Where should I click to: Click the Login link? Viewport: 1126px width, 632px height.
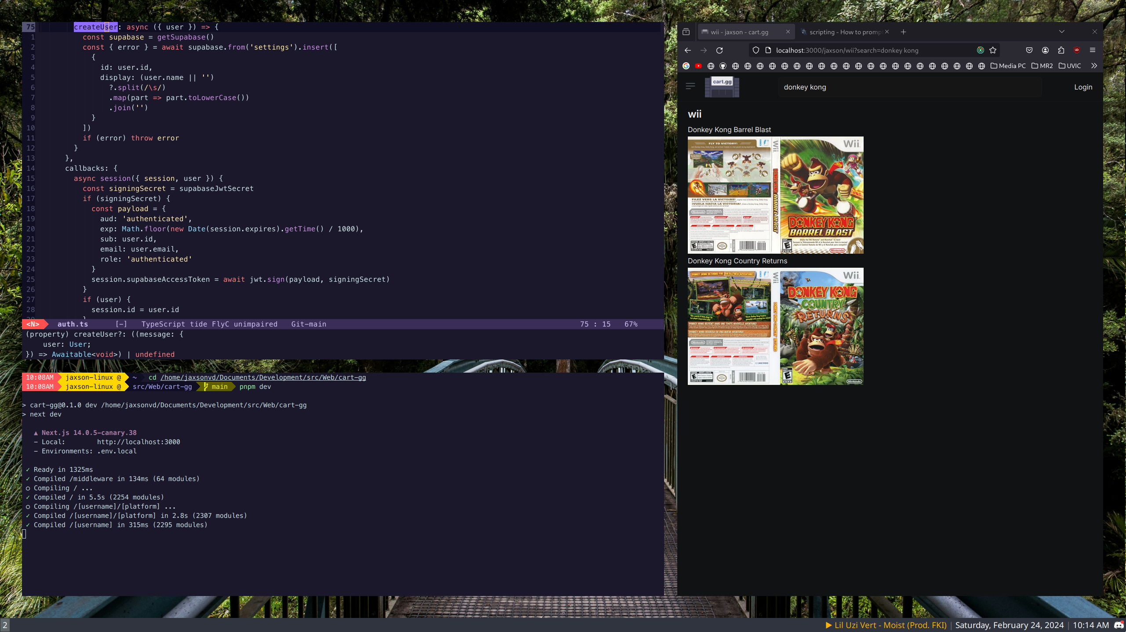(1083, 87)
